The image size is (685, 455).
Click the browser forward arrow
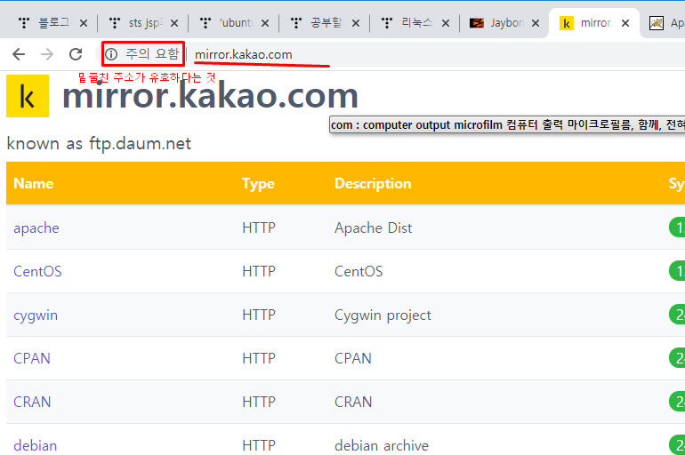(47, 54)
